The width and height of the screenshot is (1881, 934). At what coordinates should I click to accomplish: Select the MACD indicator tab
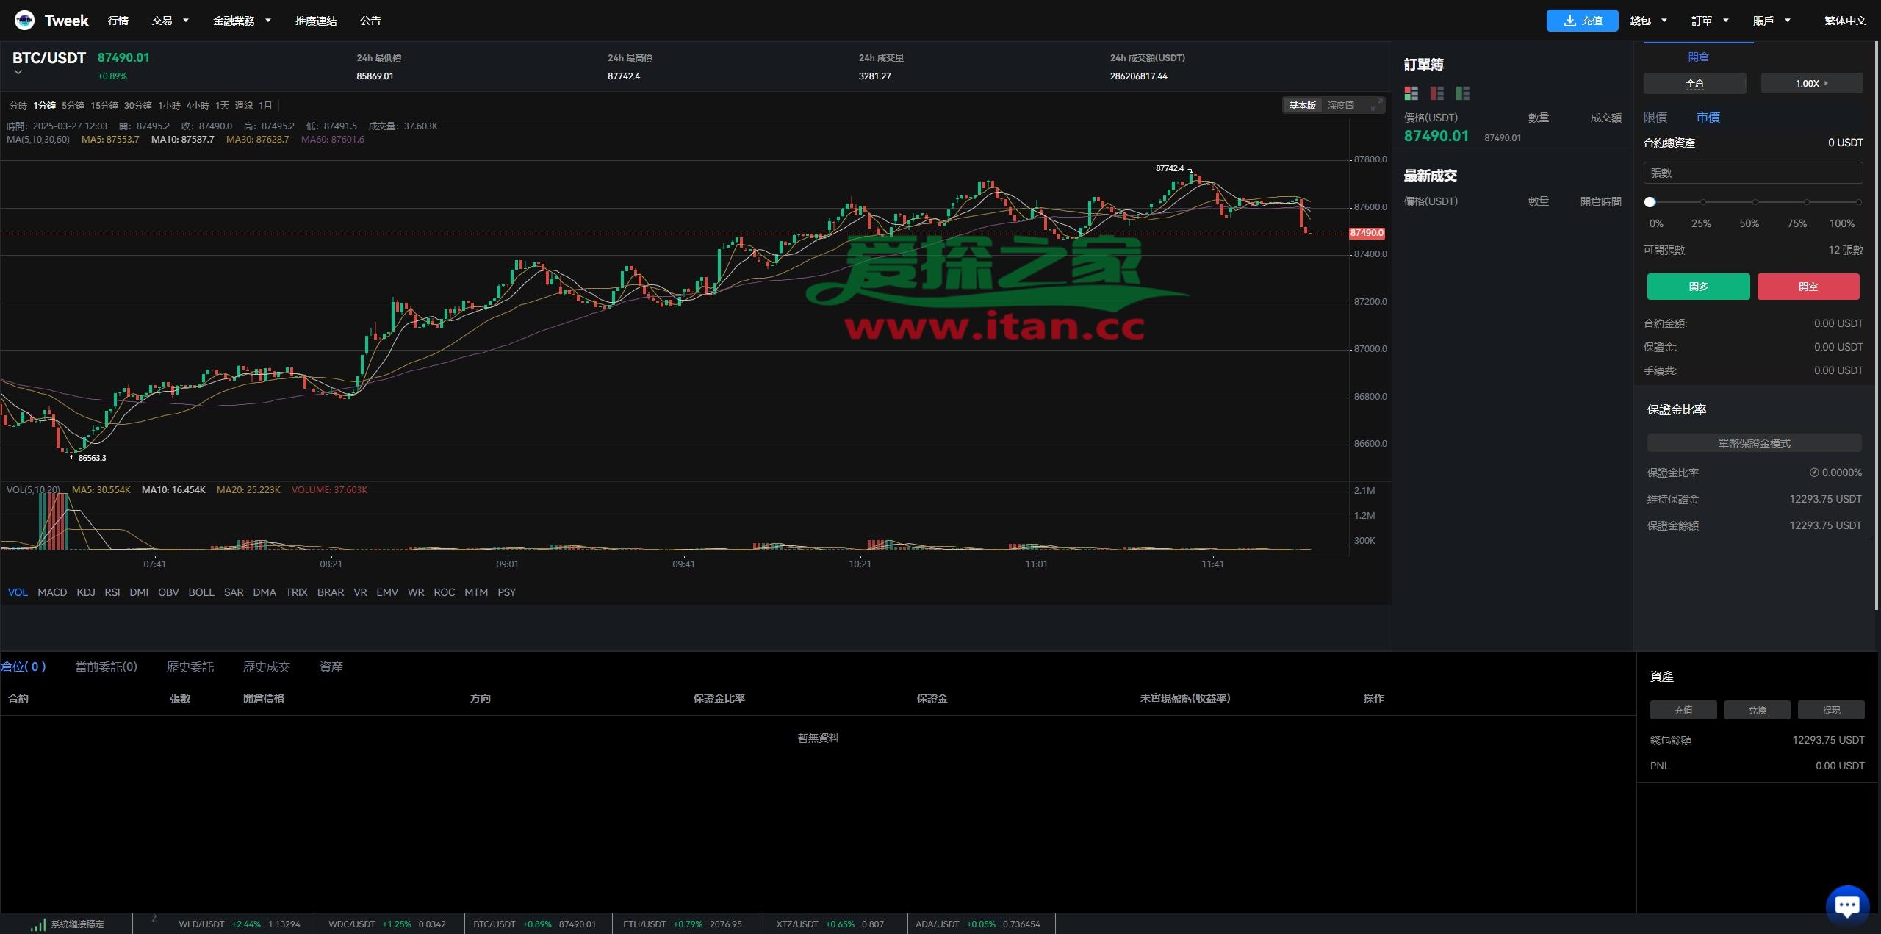point(52,592)
